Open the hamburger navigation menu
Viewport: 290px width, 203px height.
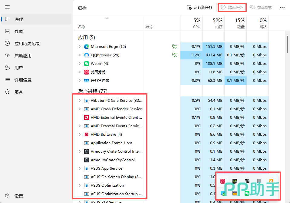[8, 7]
